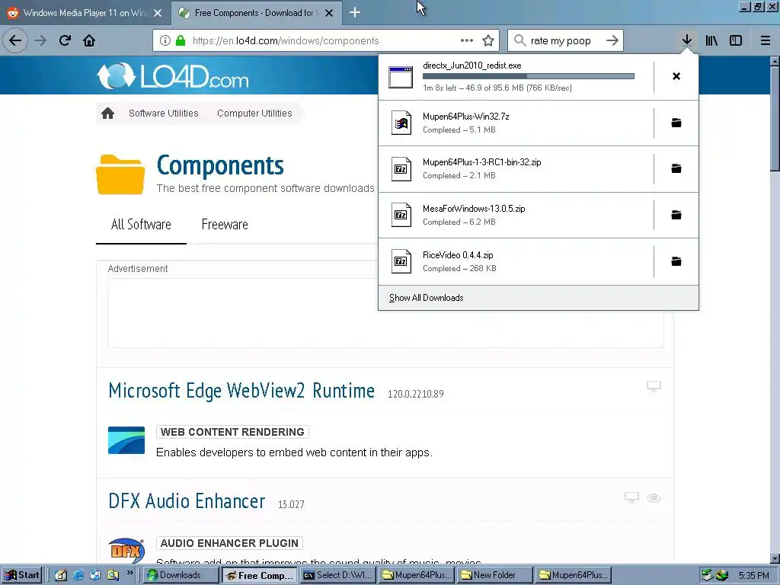Cancel the directx_Jun2010_redist.exe download
This screenshot has width=780, height=585.
coord(676,76)
